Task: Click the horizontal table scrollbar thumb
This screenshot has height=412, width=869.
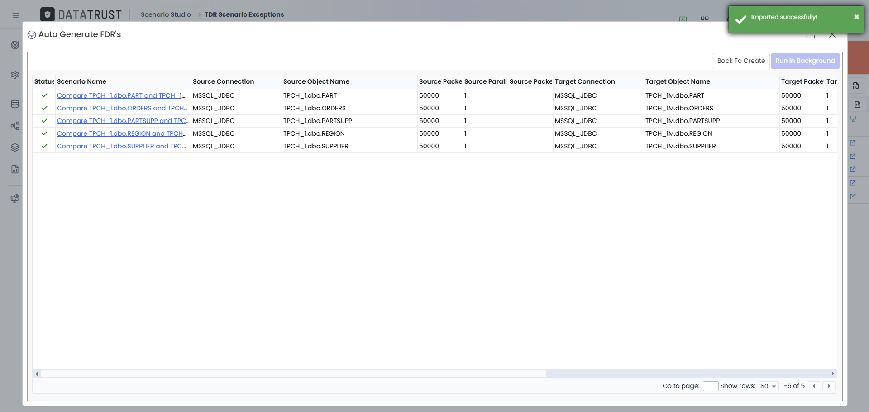Action: 293,374
